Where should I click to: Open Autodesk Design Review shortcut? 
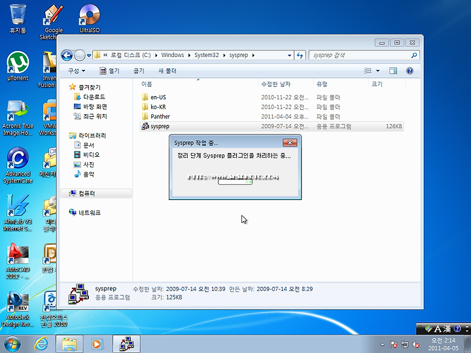point(18,309)
